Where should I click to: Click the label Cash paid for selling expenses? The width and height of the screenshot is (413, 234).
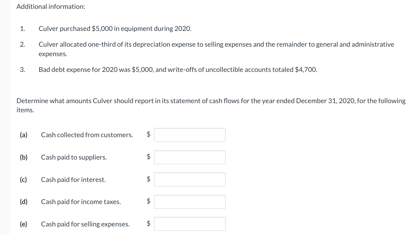click(85, 224)
